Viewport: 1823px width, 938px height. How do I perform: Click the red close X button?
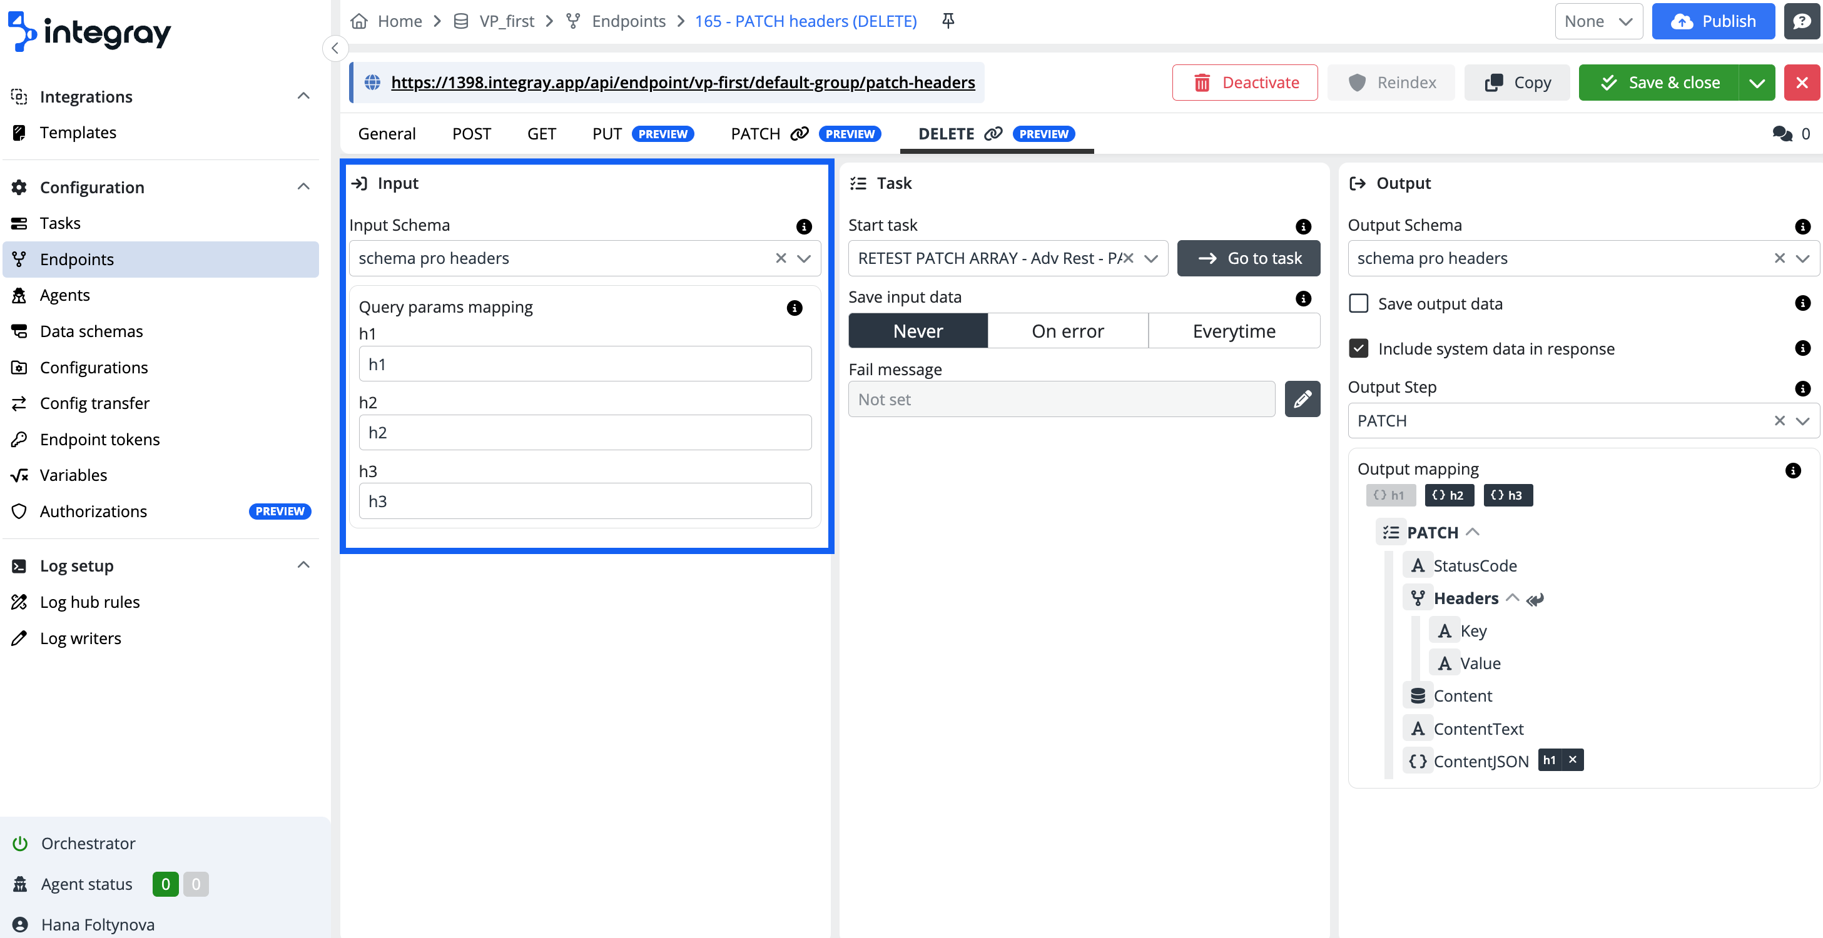[1802, 83]
